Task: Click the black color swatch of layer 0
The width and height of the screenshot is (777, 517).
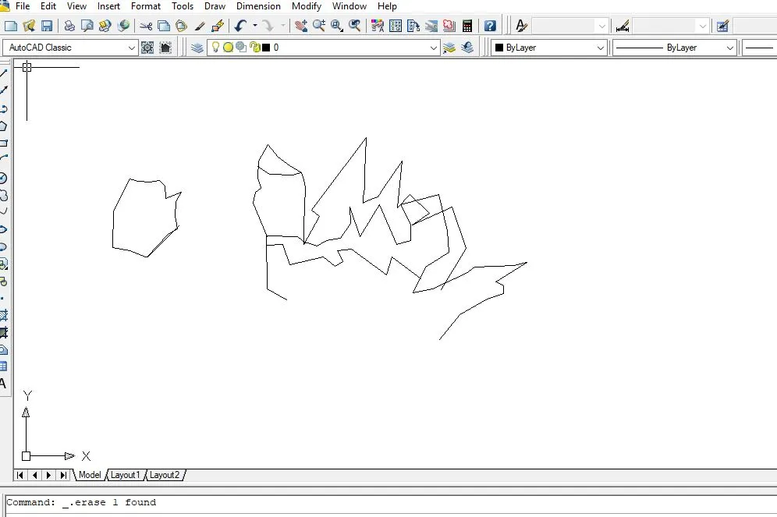Action: 266,48
